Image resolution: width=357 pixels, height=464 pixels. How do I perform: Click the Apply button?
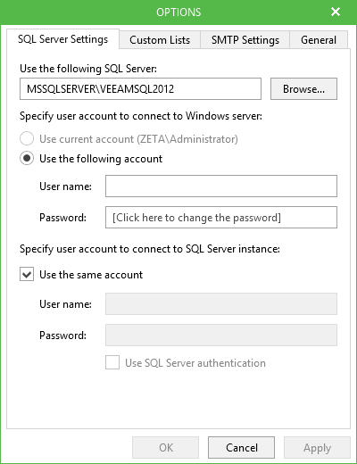point(317,448)
